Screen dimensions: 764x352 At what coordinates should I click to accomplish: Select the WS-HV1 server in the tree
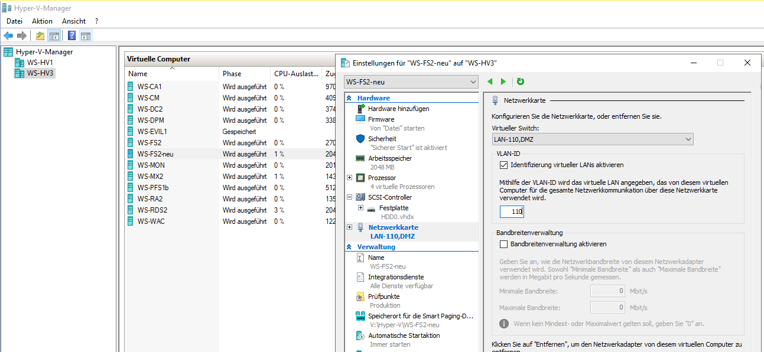[x=34, y=63]
